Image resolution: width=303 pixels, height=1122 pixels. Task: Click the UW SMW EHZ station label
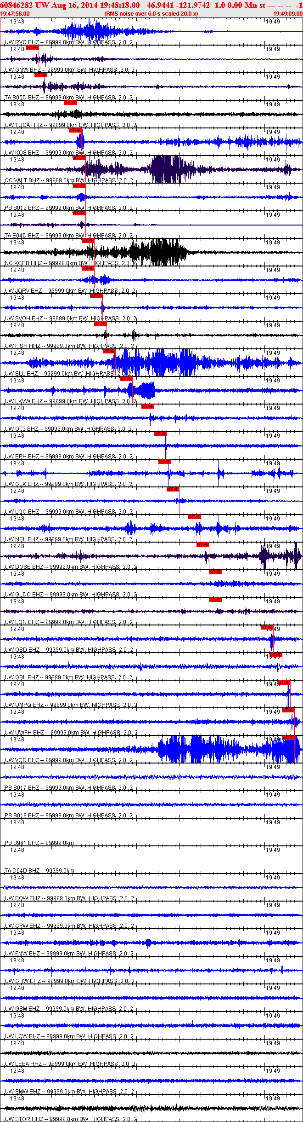click(22, 1092)
